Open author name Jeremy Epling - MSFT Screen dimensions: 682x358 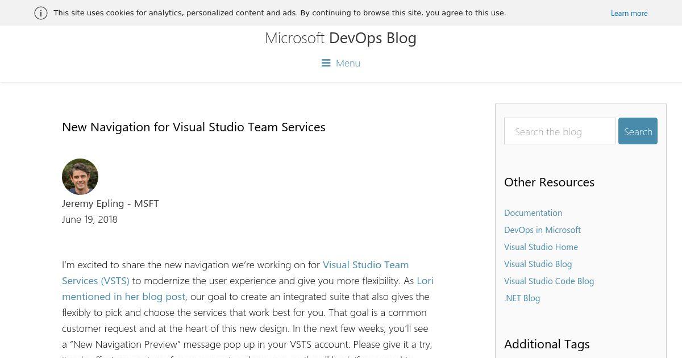point(110,203)
